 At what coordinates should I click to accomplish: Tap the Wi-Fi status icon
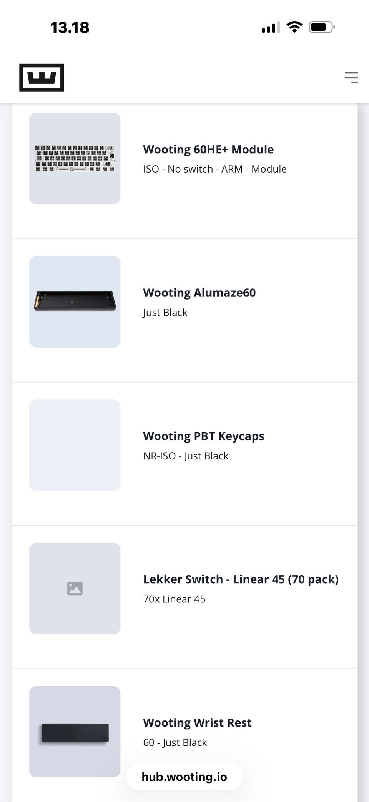pos(294,27)
